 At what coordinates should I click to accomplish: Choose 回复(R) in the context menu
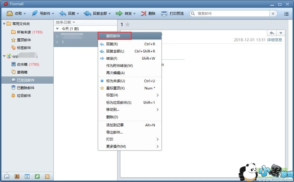point(130,44)
